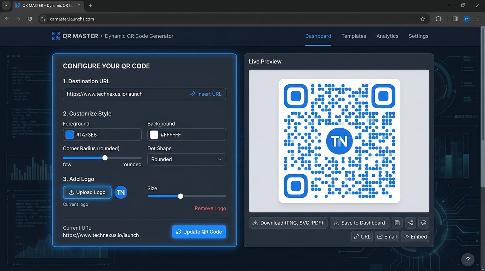The width and height of the screenshot is (485, 271).
Task: Click the QR code live preview image
Action: (339, 141)
